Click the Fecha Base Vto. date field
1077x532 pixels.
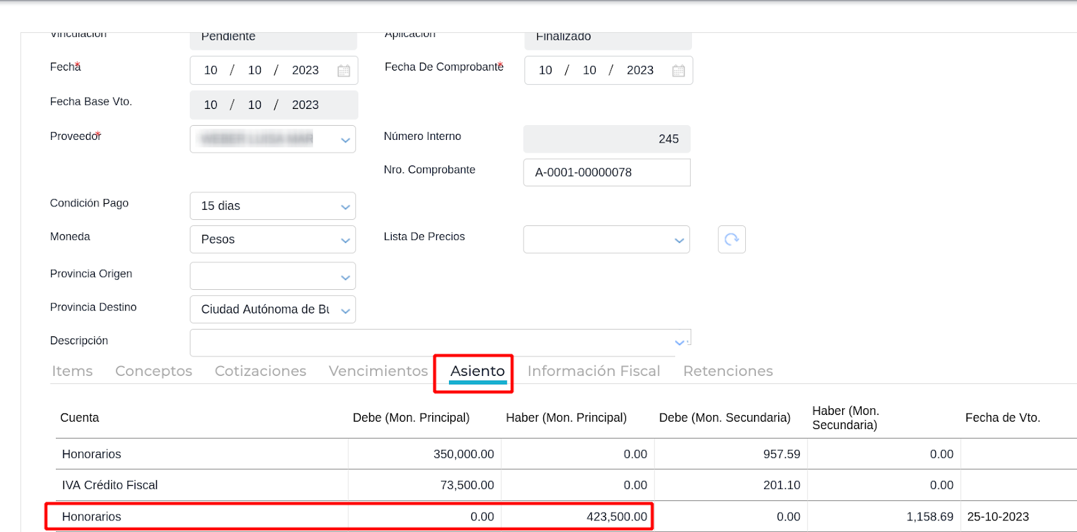tap(273, 105)
